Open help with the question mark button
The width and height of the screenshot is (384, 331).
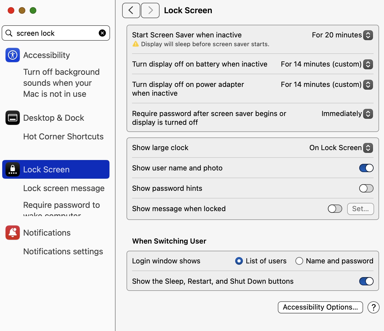[373, 307]
